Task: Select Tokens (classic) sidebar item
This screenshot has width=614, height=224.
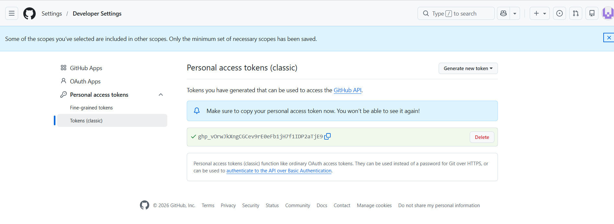Action: click(x=112, y=120)
